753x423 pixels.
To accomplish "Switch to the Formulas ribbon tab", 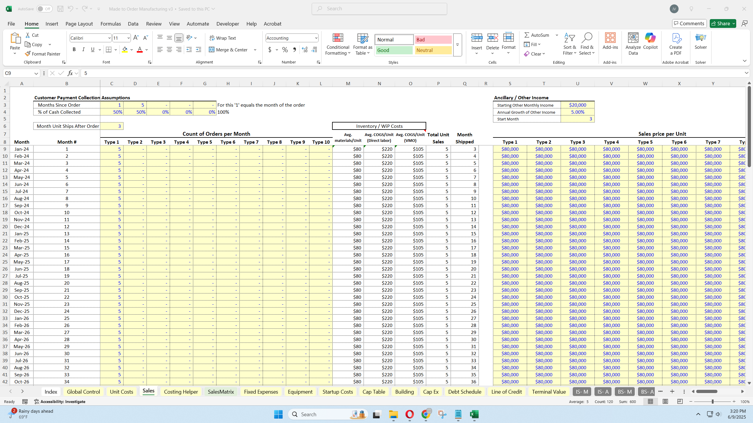I will [110, 24].
